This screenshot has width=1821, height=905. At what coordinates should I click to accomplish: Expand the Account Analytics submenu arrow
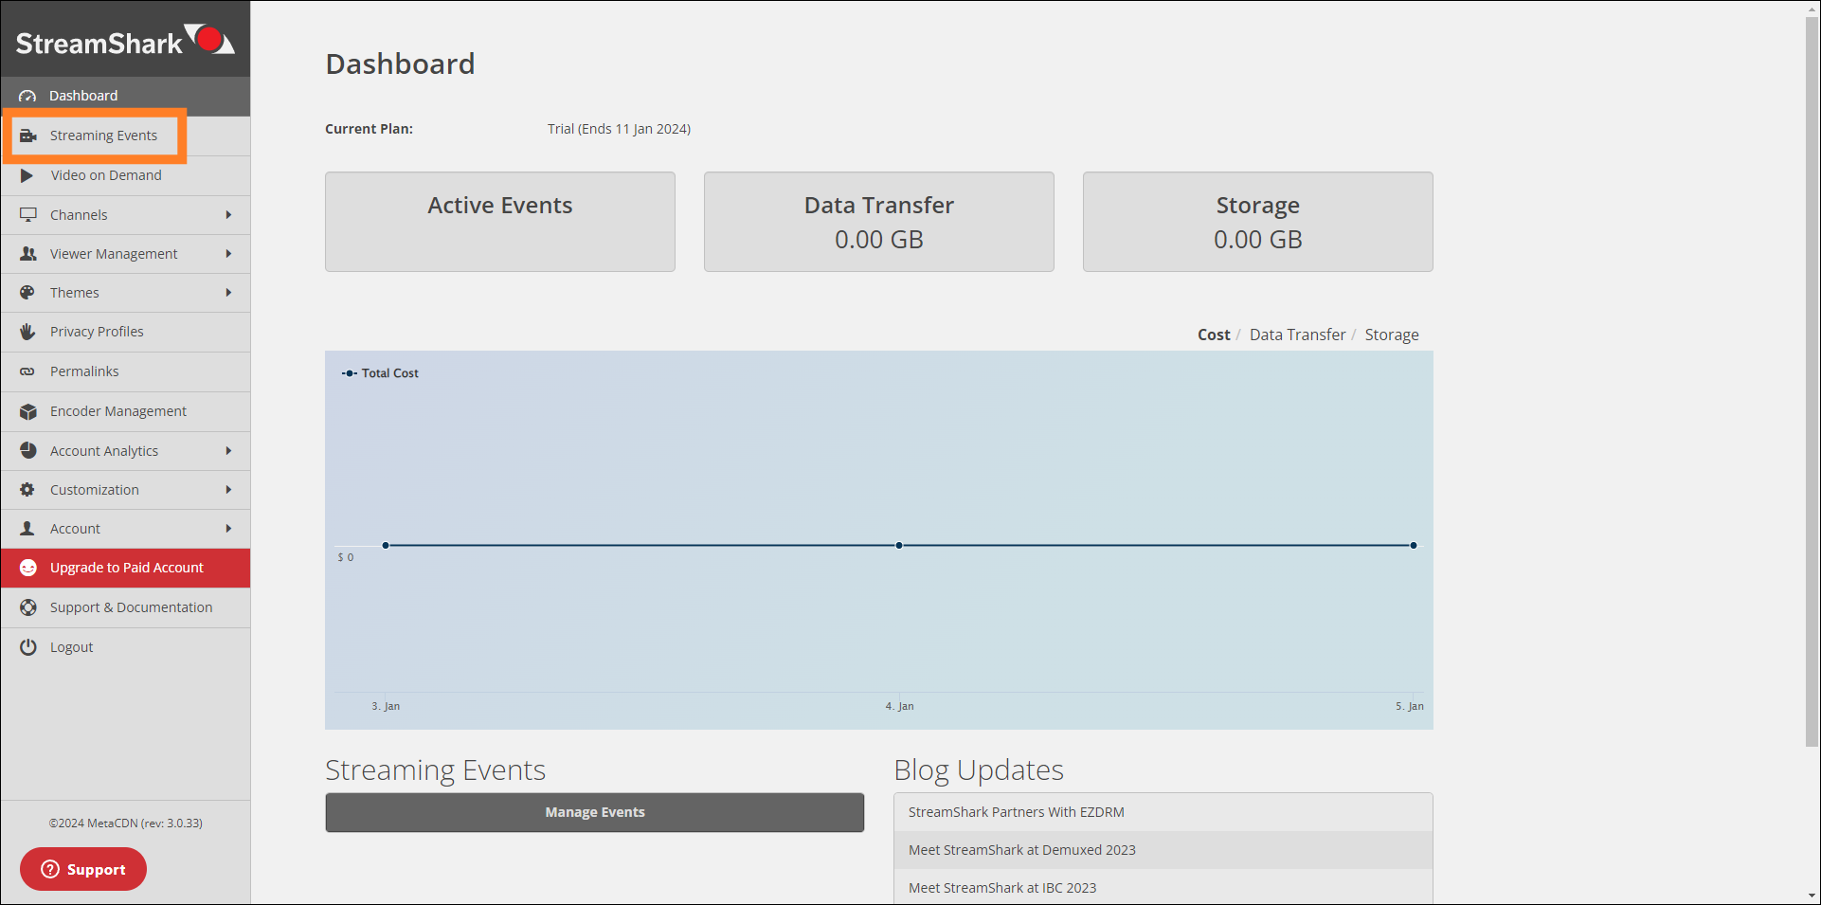(228, 451)
